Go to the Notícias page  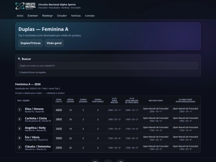(x=76, y=16)
